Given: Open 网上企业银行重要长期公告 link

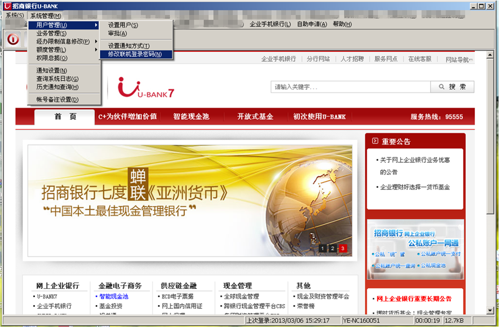Looking at the screenshot, I should [414, 299].
